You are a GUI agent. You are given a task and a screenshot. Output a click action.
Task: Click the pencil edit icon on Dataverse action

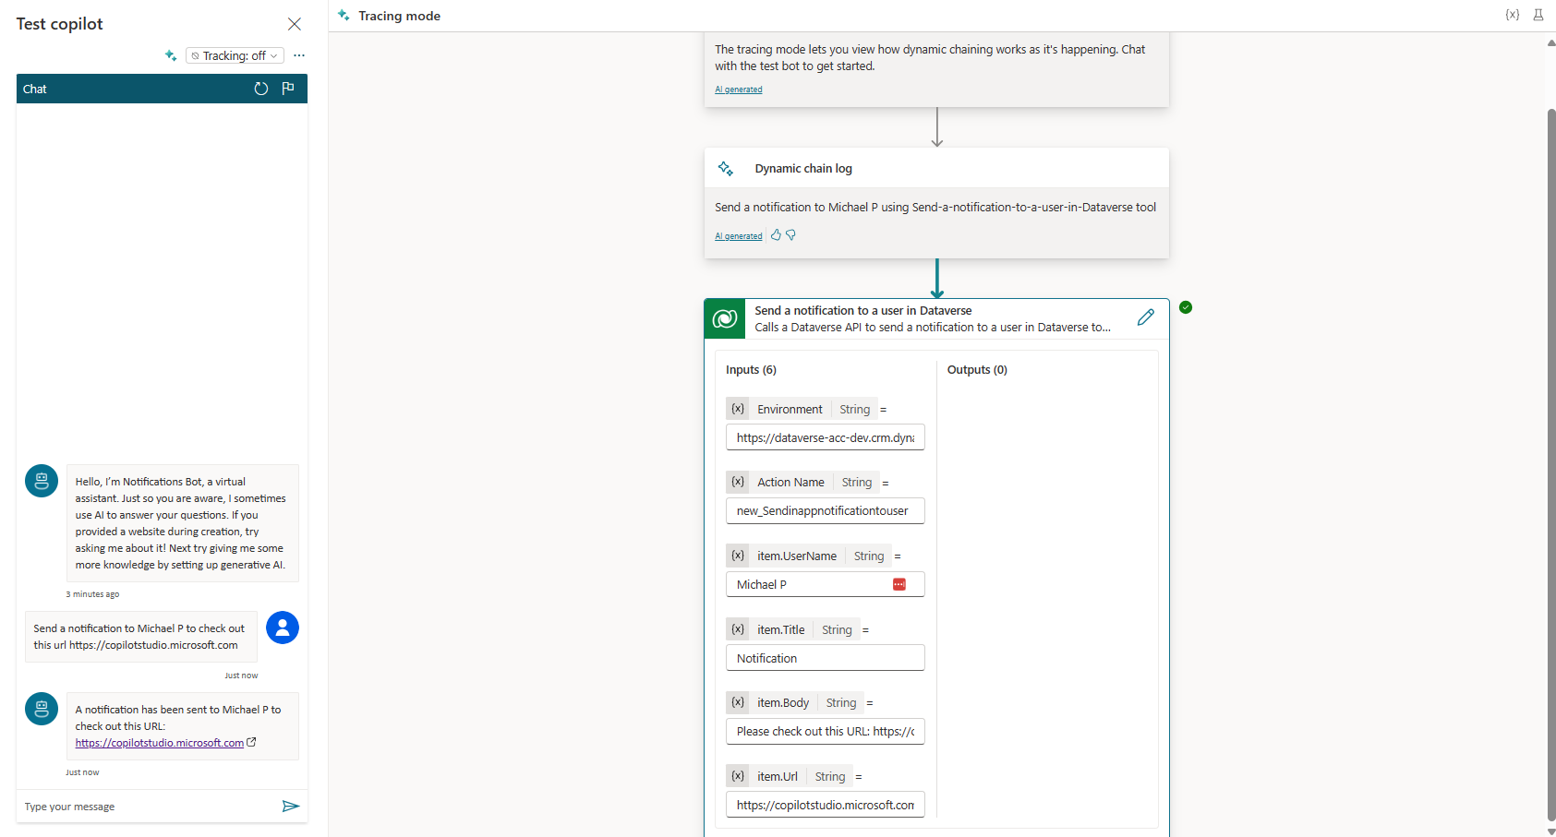click(1145, 317)
